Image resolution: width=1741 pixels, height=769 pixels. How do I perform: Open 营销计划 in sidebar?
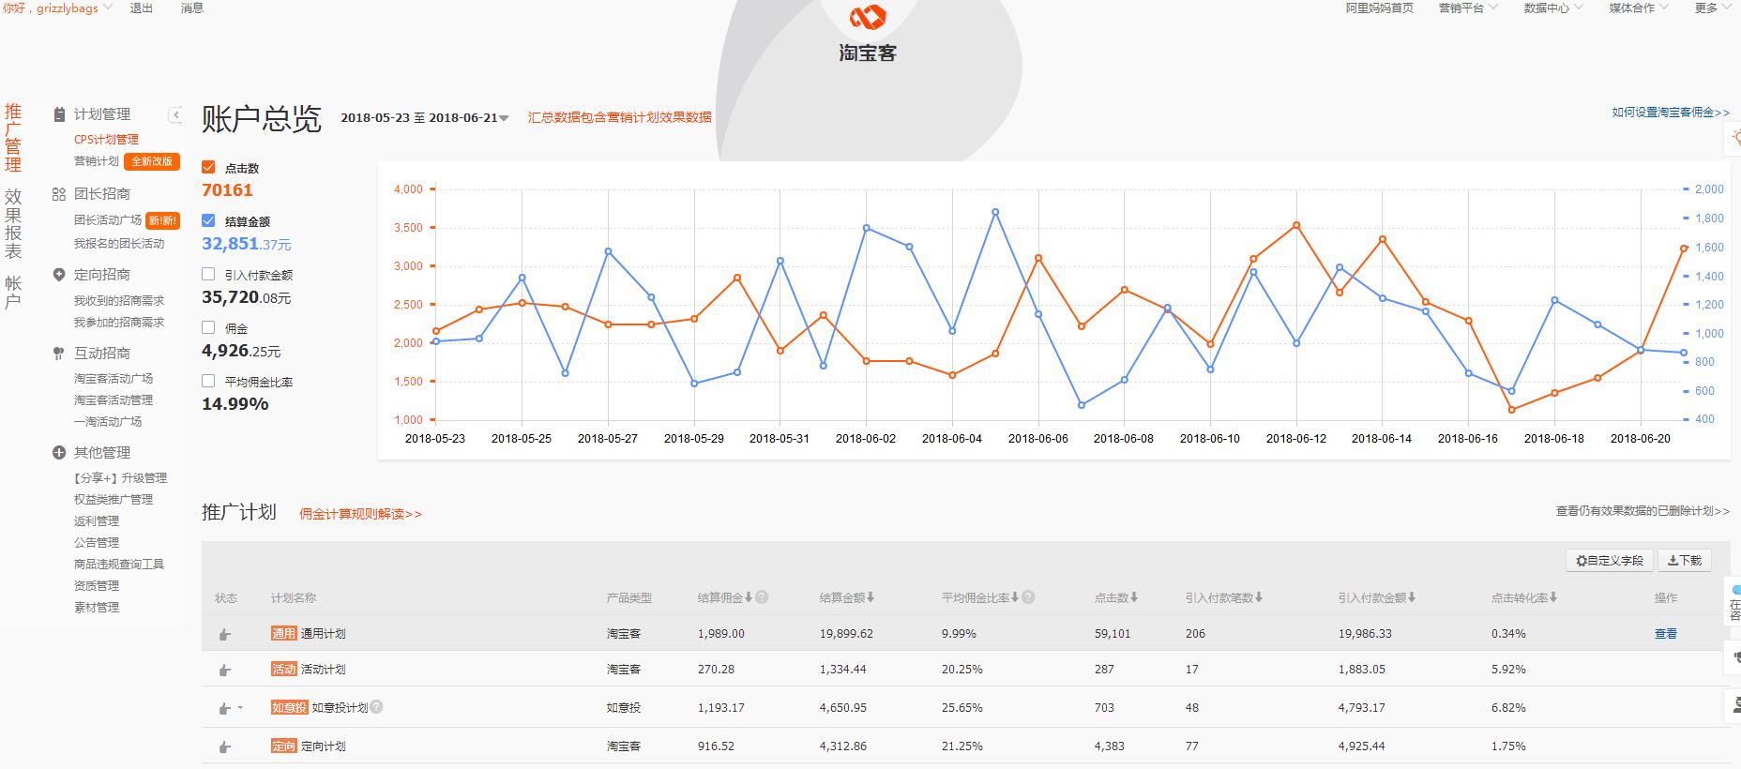[x=97, y=161]
